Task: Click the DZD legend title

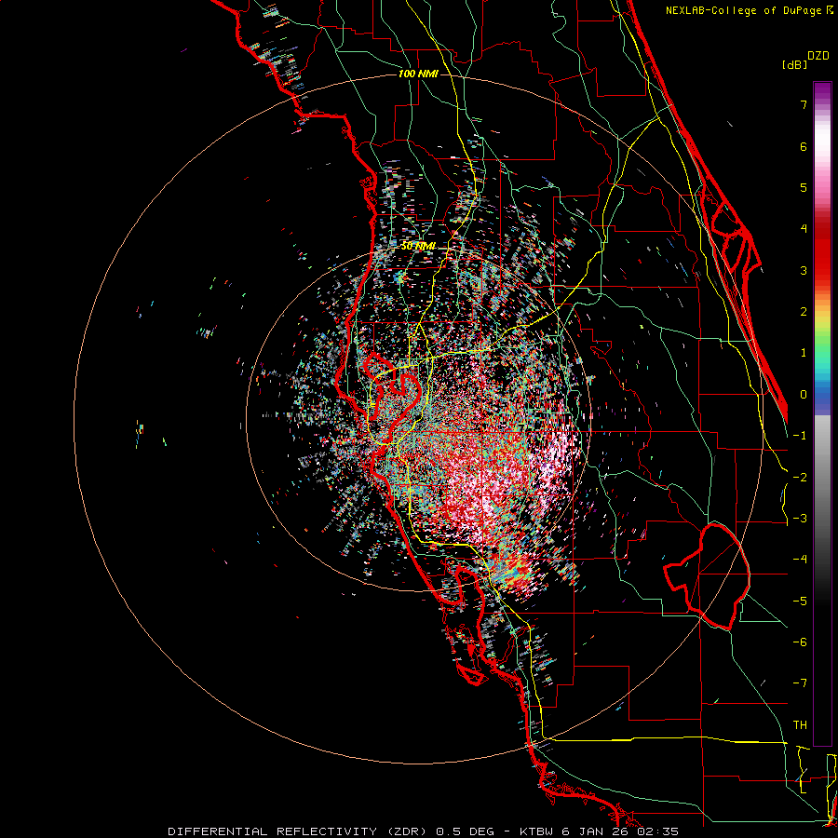Action: coord(818,56)
